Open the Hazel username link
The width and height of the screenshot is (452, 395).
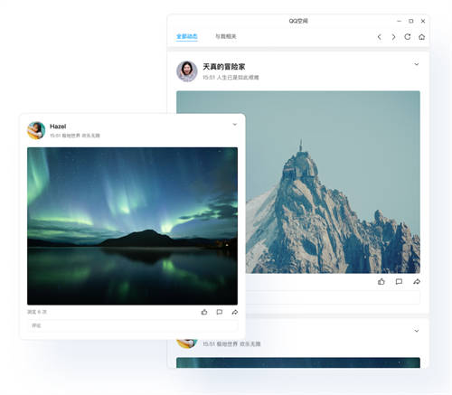coord(58,127)
